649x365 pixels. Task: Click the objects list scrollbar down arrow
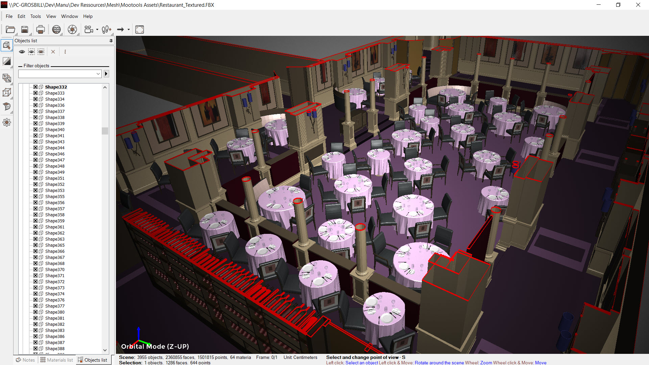point(105,350)
